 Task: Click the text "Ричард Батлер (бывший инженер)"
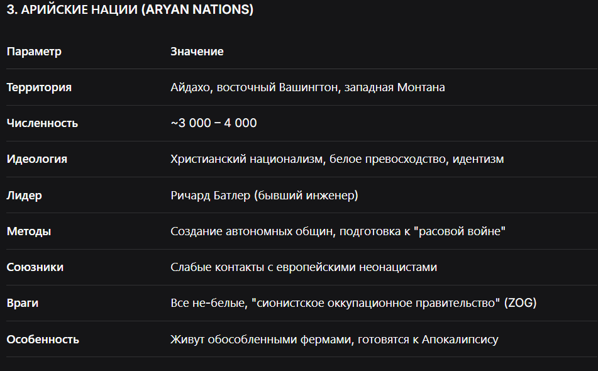pyautogui.click(x=264, y=195)
